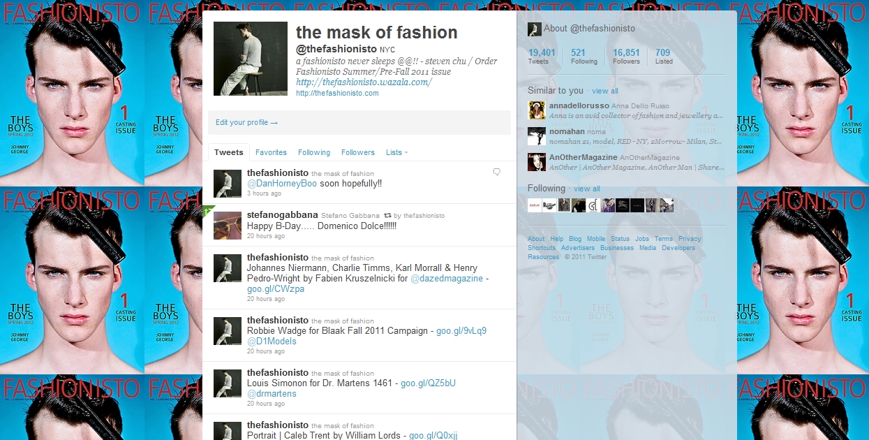869x440 pixels.
Task: Click the large profile photo of thefashionisto
Action: point(251,59)
